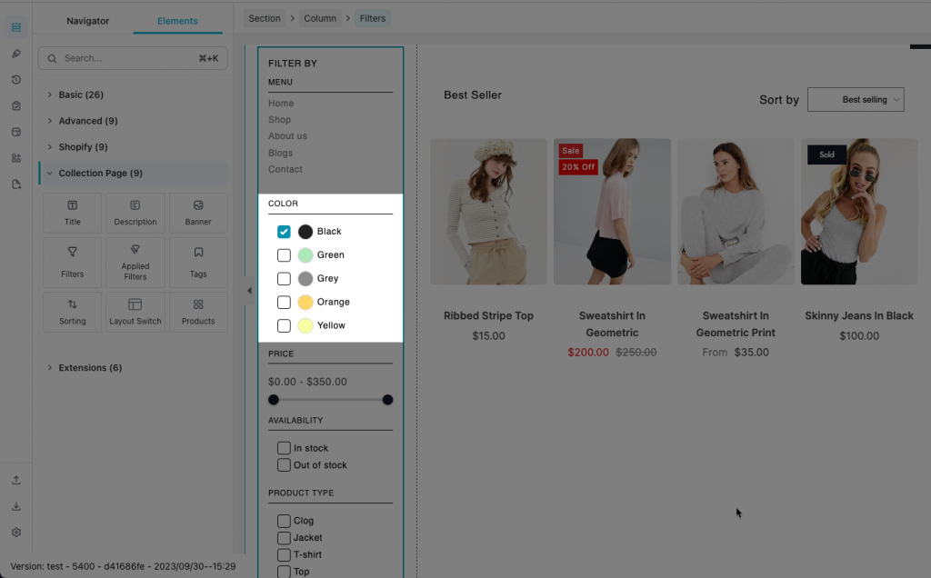Open the About us menu link
931x578 pixels.
287,136
